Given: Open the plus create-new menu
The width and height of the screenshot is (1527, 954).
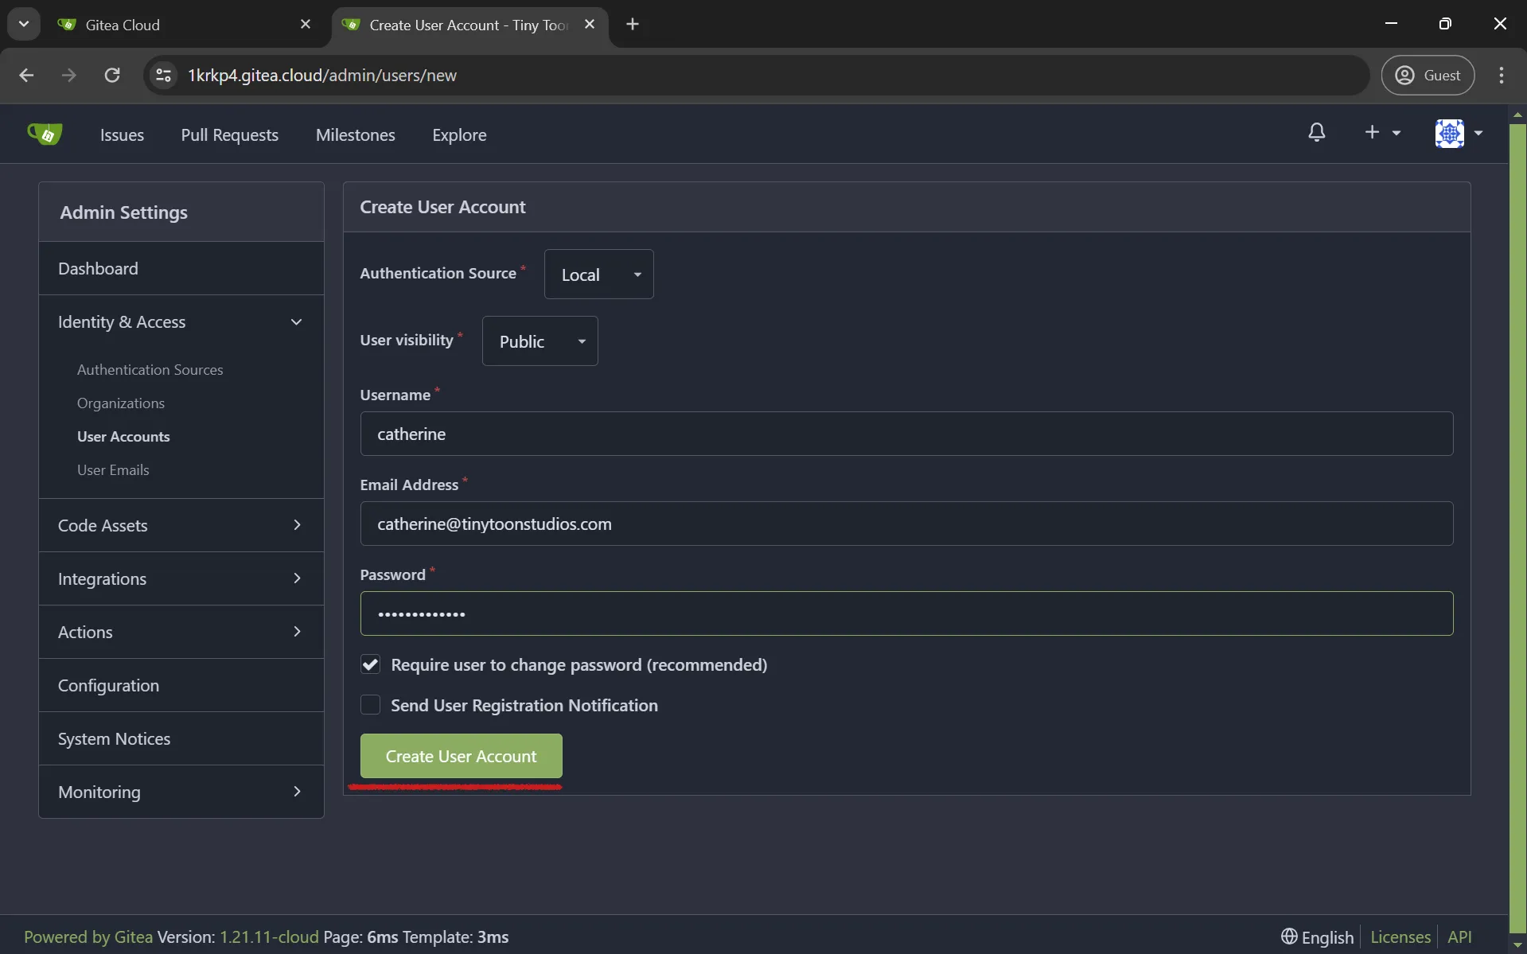Looking at the screenshot, I should (1381, 133).
